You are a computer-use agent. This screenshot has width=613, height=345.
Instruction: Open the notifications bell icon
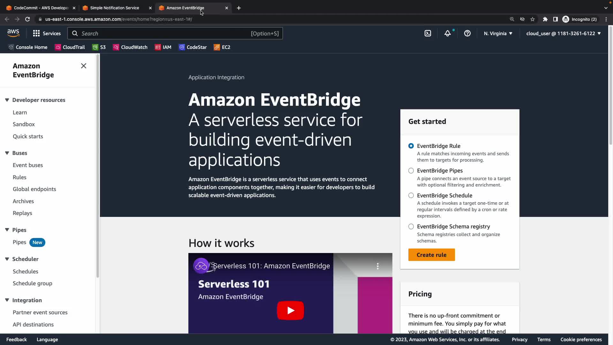pos(448,33)
